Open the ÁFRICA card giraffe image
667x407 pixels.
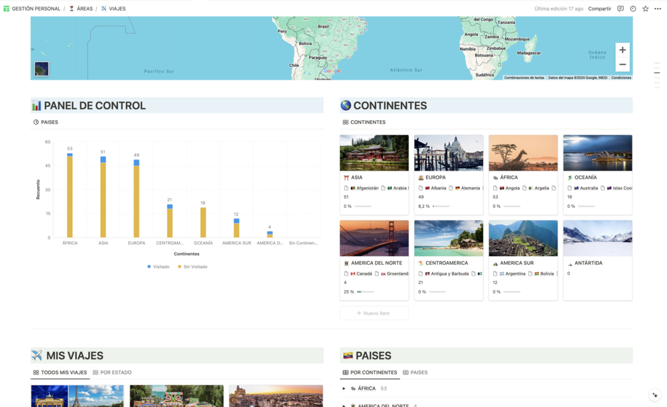[x=523, y=153]
